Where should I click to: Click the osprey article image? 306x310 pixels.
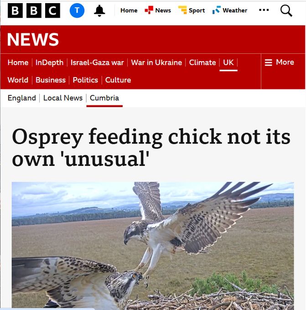(x=153, y=246)
